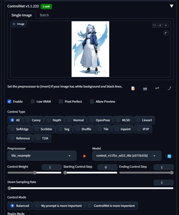
Task: Click the eraser icon on image canvas
Action: pyautogui.click(x=160, y=25)
